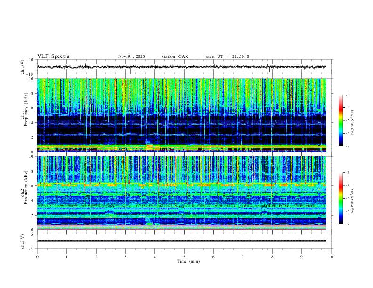Click the "VLF Spectra" plot title

[53, 56]
